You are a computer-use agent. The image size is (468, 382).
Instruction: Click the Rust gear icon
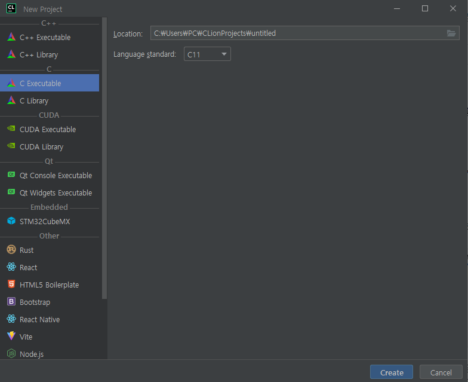click(11, 250)
